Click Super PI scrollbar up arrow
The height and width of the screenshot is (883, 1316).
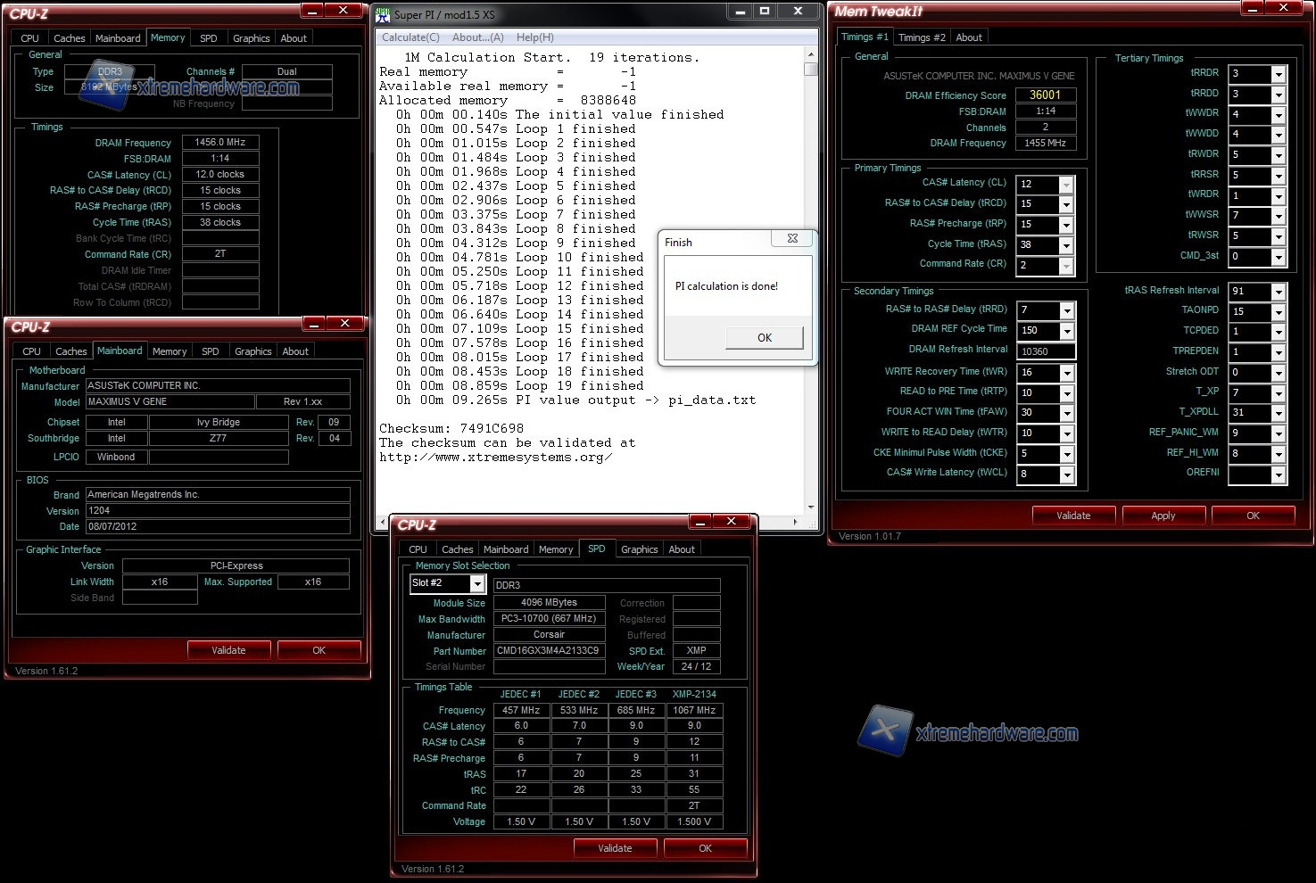[810, 55]
